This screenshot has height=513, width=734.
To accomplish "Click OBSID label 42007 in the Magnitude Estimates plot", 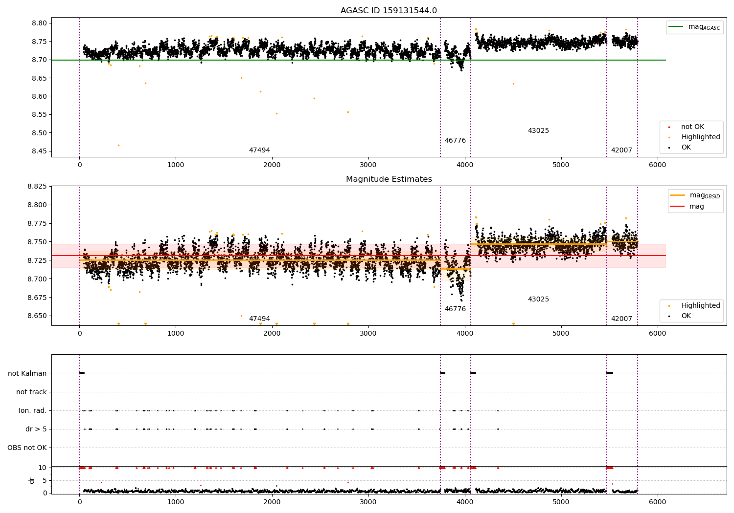I will coord(621,319).
